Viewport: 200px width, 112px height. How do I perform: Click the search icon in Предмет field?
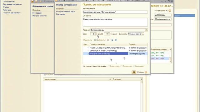tap(147, 30)
